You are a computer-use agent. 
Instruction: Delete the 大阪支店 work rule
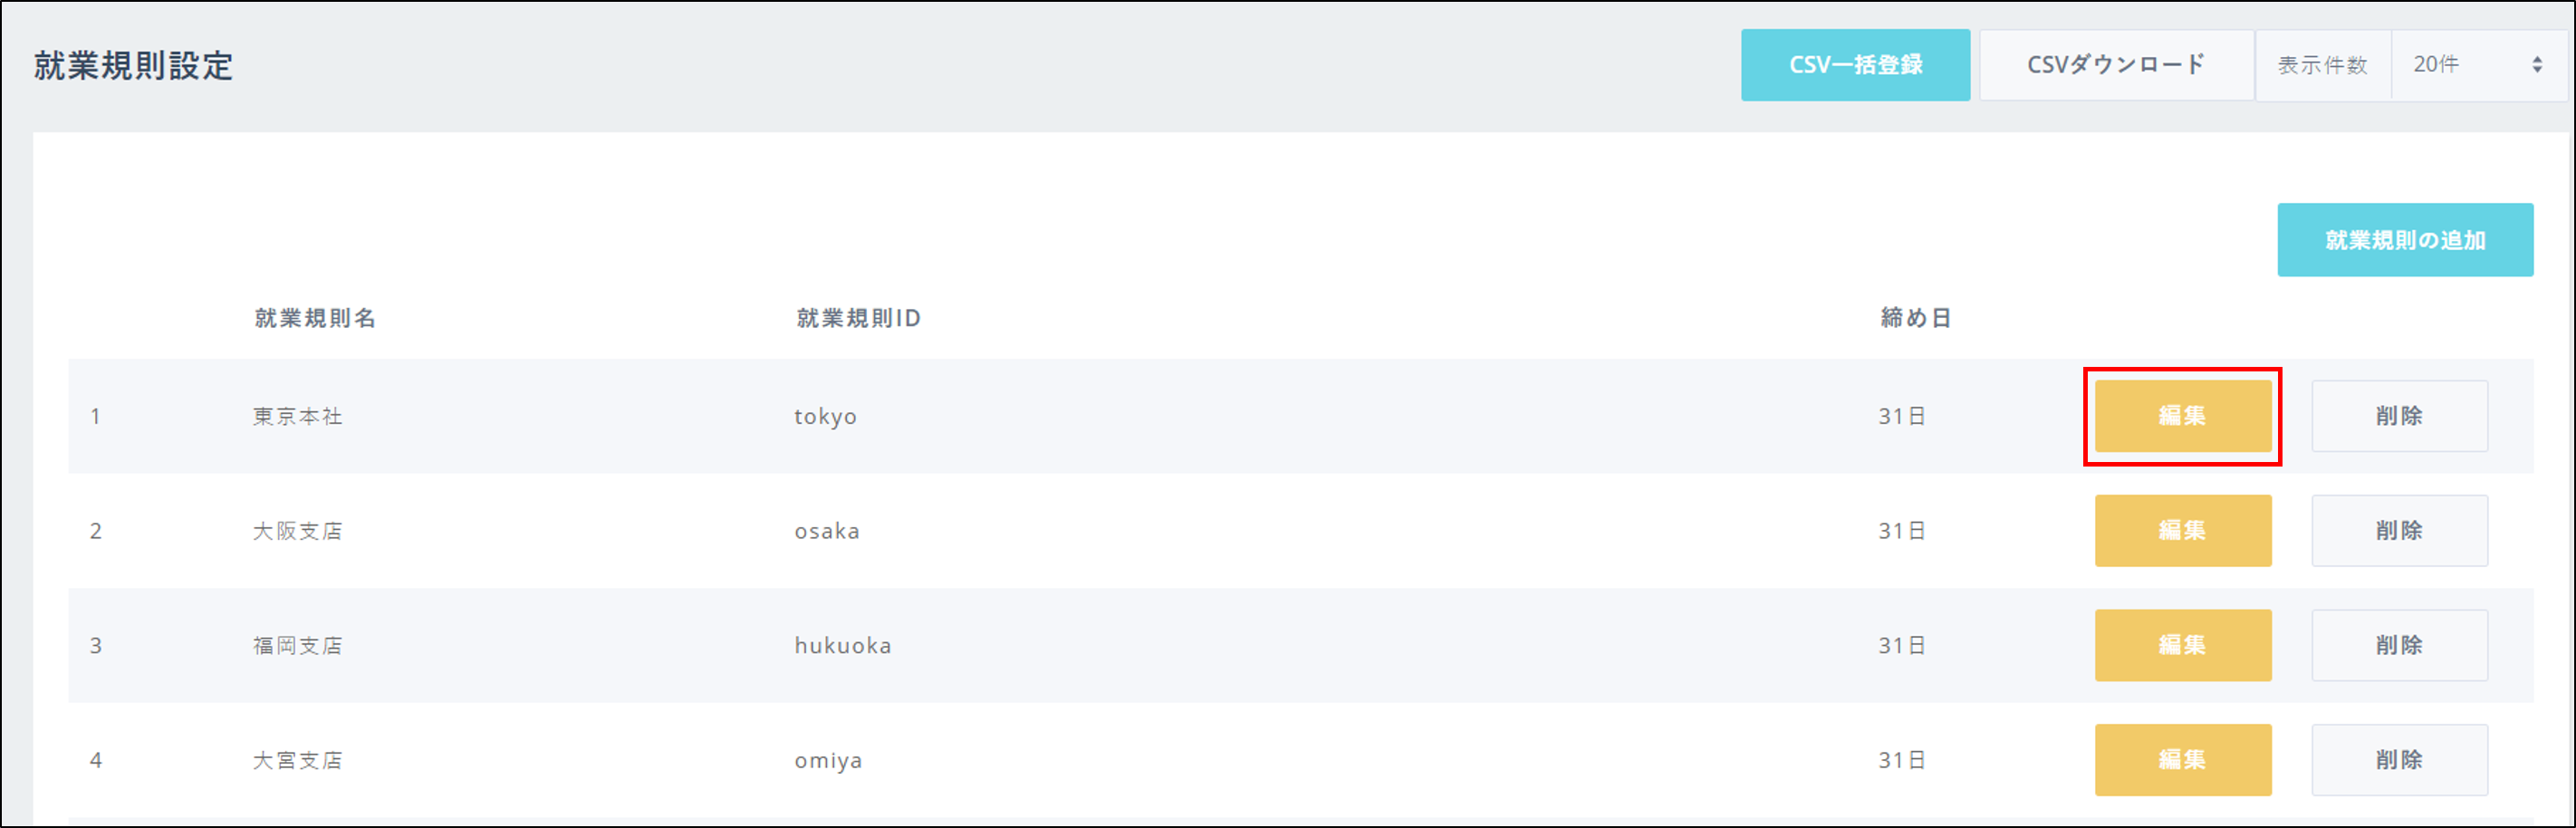[2398, 531]
